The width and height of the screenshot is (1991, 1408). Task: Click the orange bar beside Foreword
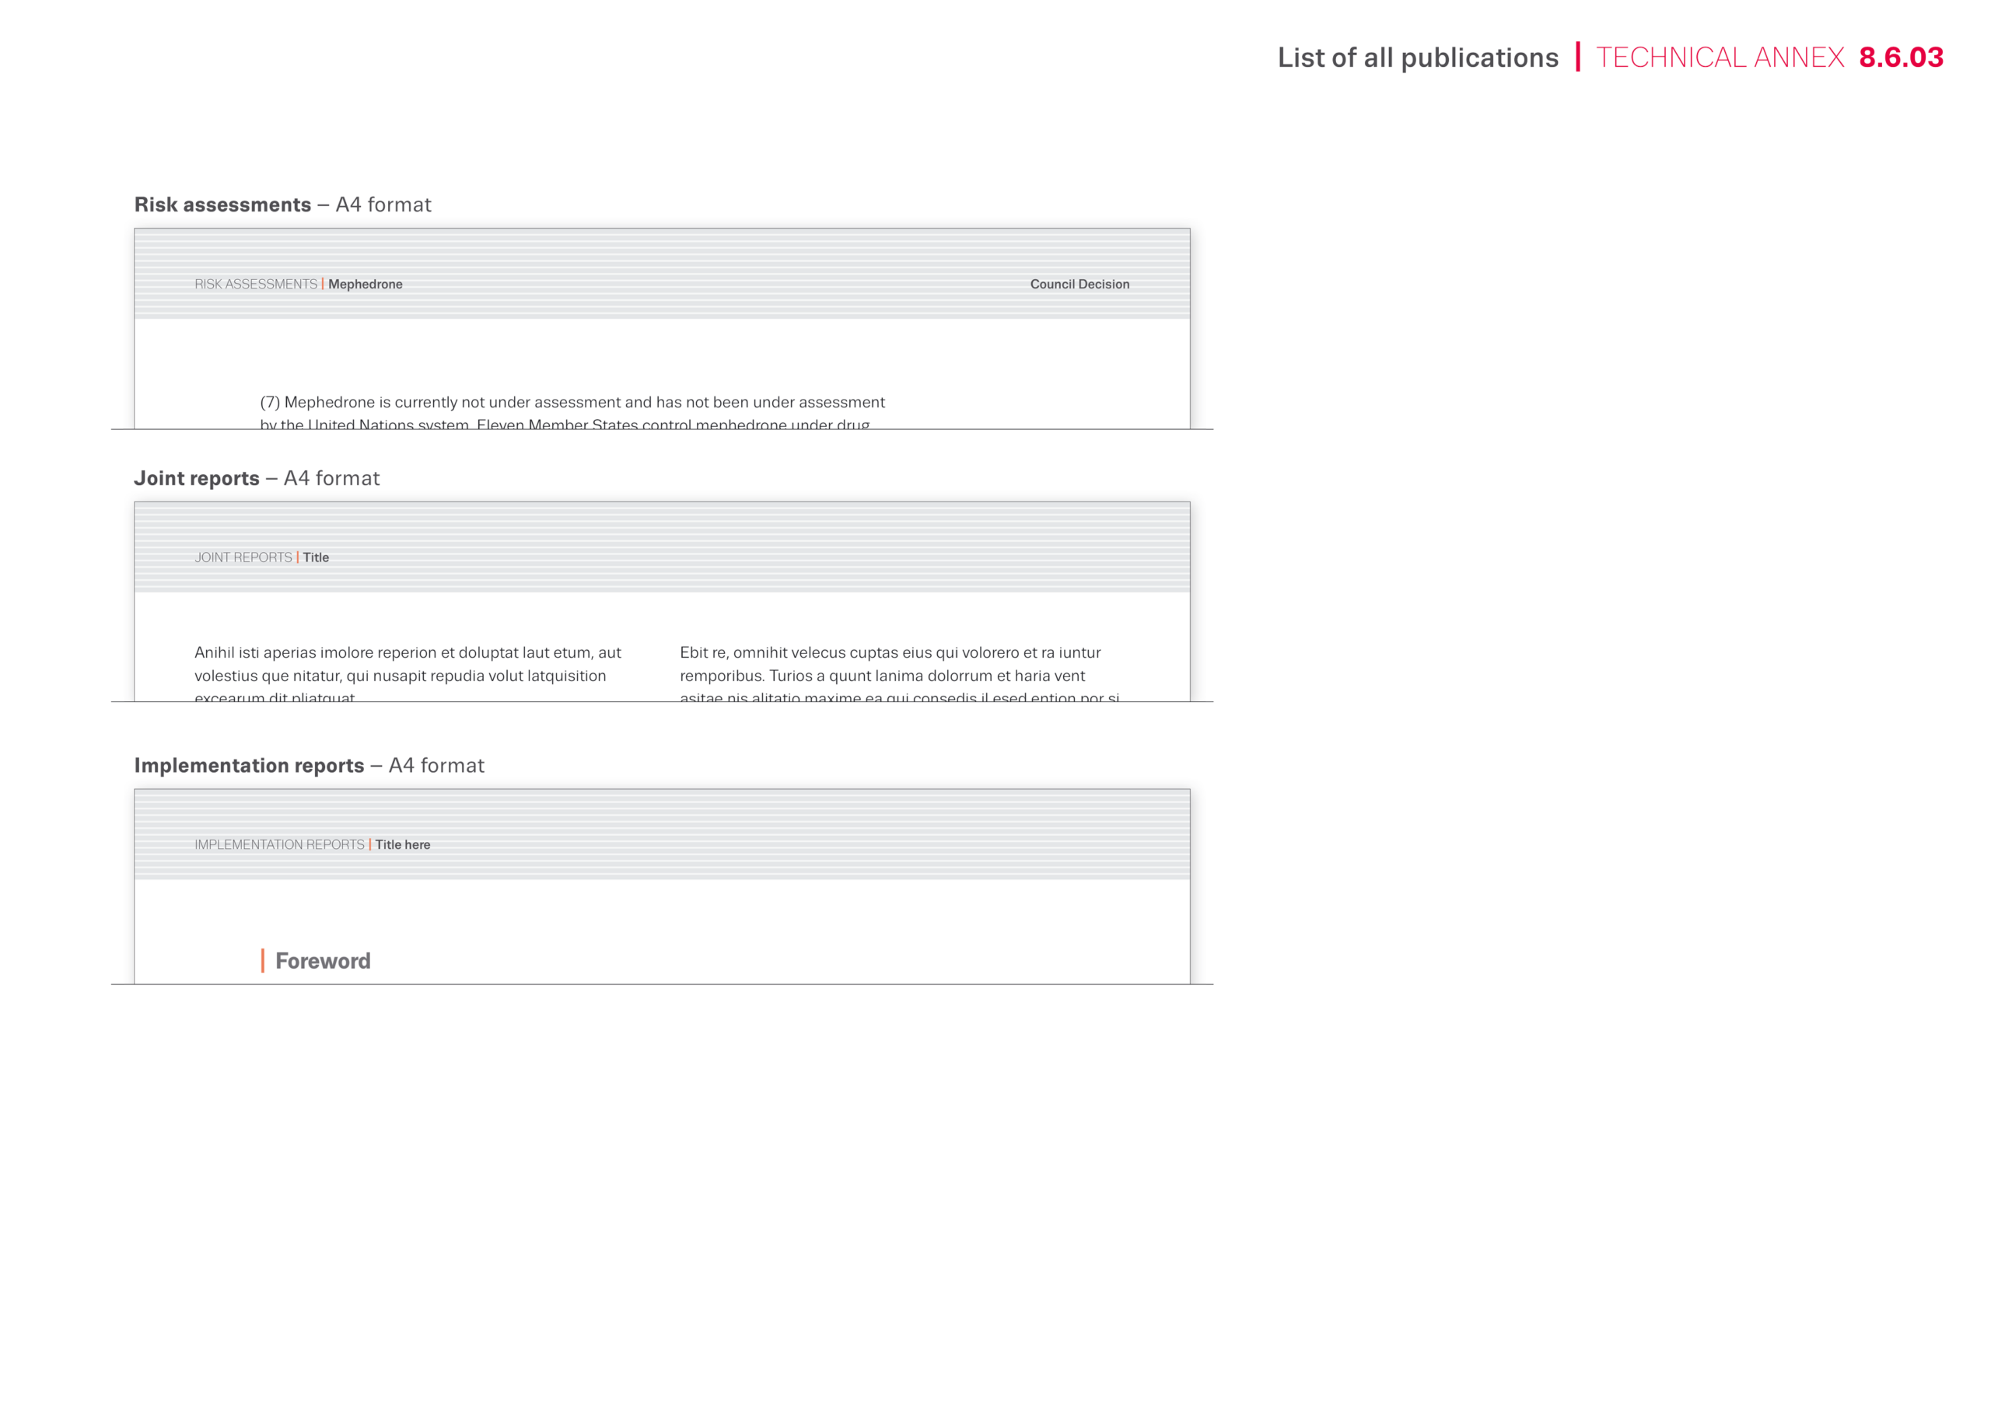(263, 961)
